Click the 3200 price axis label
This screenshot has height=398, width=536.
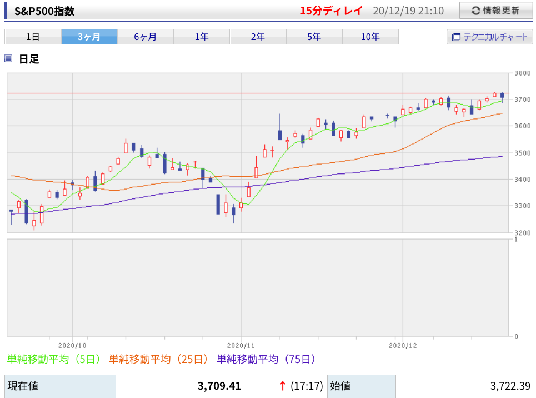tap(523, 233)
